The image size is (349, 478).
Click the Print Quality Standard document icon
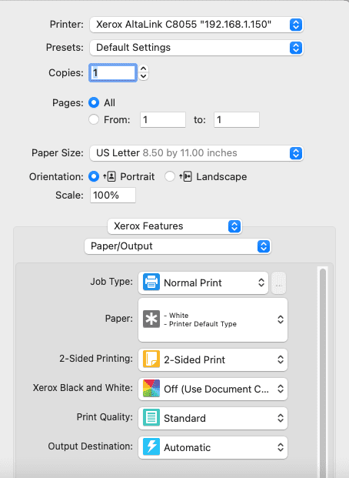coord(151,418)
